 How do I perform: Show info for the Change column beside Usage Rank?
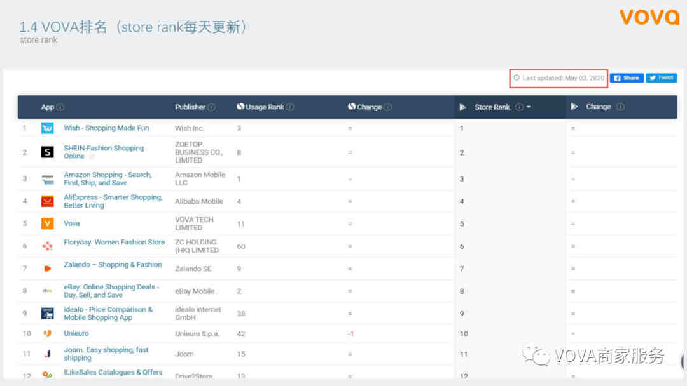(388, 107)
